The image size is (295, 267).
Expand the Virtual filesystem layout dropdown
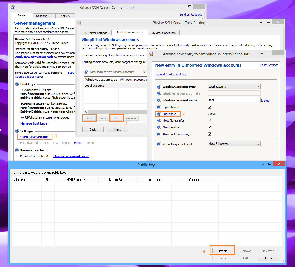[x=234, y=144]
